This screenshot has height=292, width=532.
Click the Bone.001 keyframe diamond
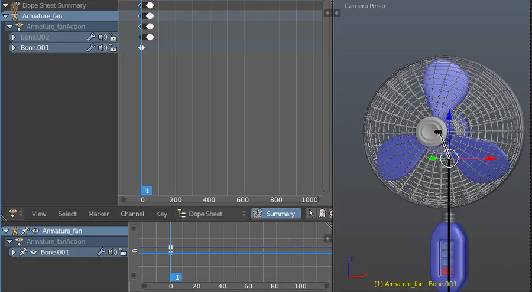[141, 48]
